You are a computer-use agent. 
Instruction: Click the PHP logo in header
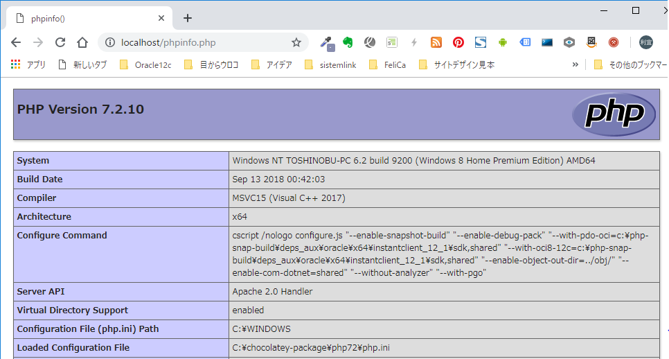point(614,114)
